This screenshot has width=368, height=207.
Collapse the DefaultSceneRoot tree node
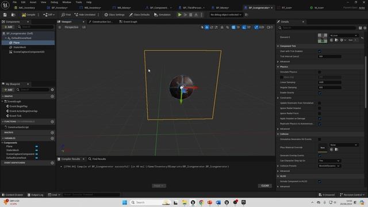click(x=6, y=38)
